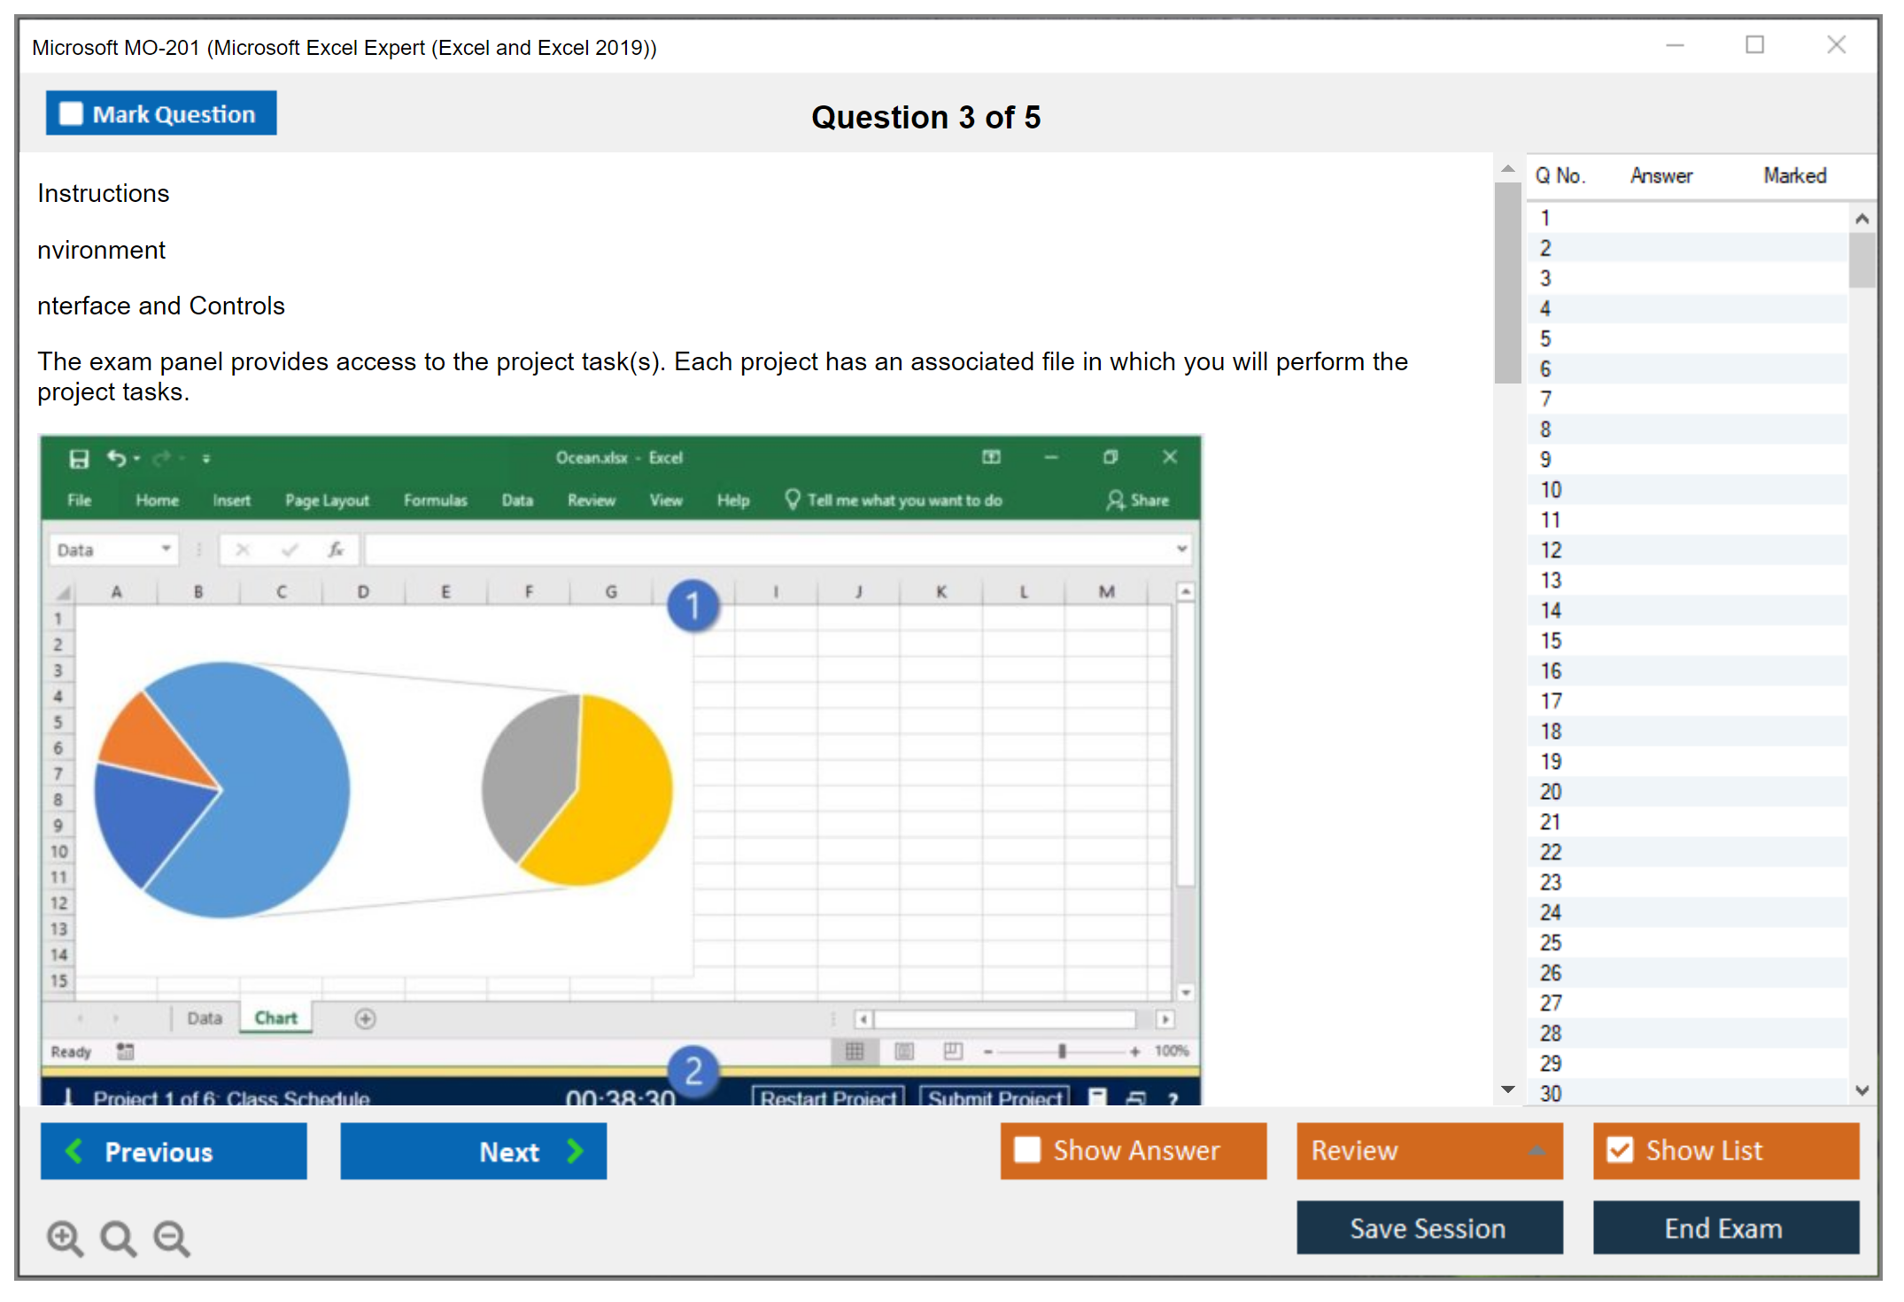Go to the Next question
Viewport: 1904px width, 1302px height.
[474, 1151]
